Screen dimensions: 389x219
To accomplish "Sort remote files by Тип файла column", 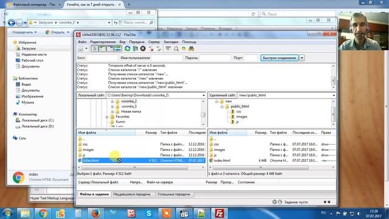I will [278, 133].
